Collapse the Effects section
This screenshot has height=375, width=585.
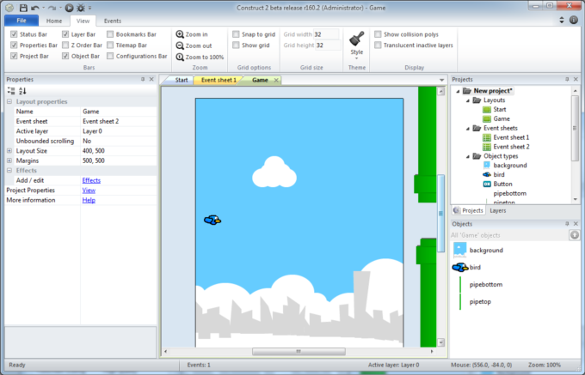pos(9,171)
